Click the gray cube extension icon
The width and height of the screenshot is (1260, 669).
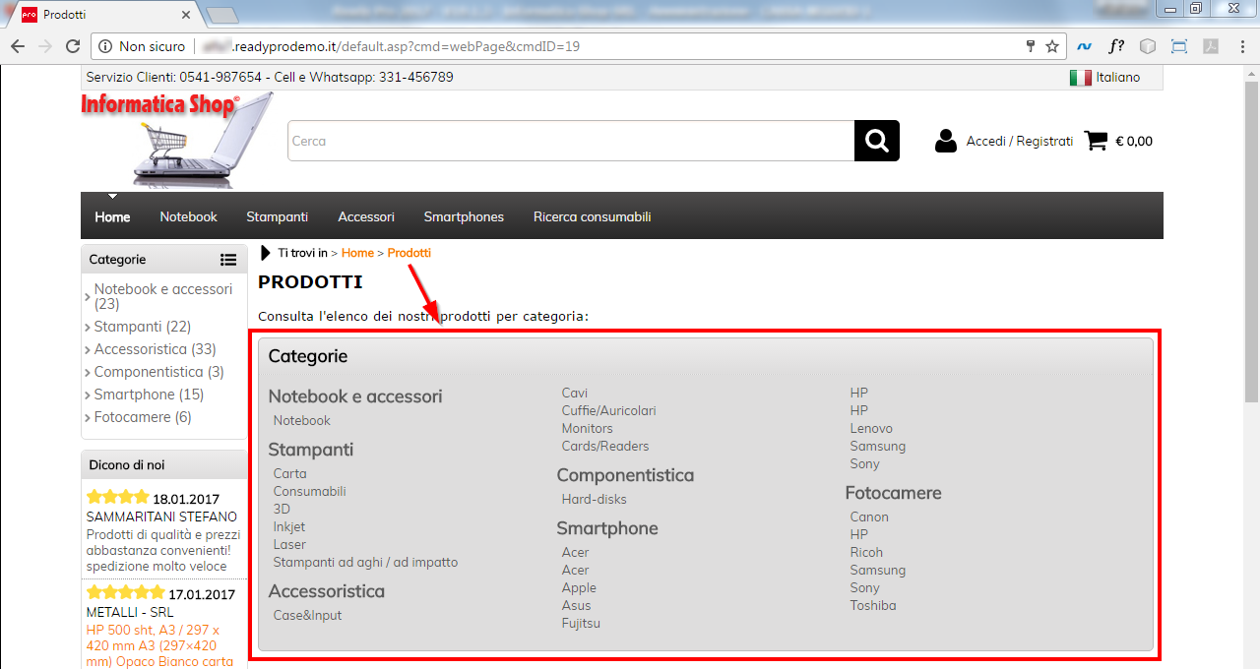click(x=1148, y=46)
